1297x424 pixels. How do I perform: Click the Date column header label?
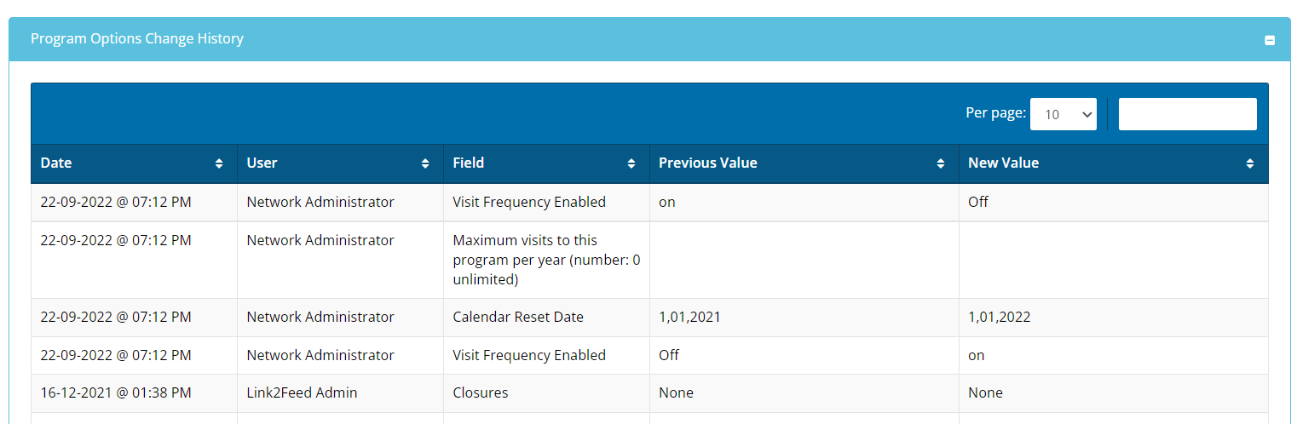(x=56, y=163)
